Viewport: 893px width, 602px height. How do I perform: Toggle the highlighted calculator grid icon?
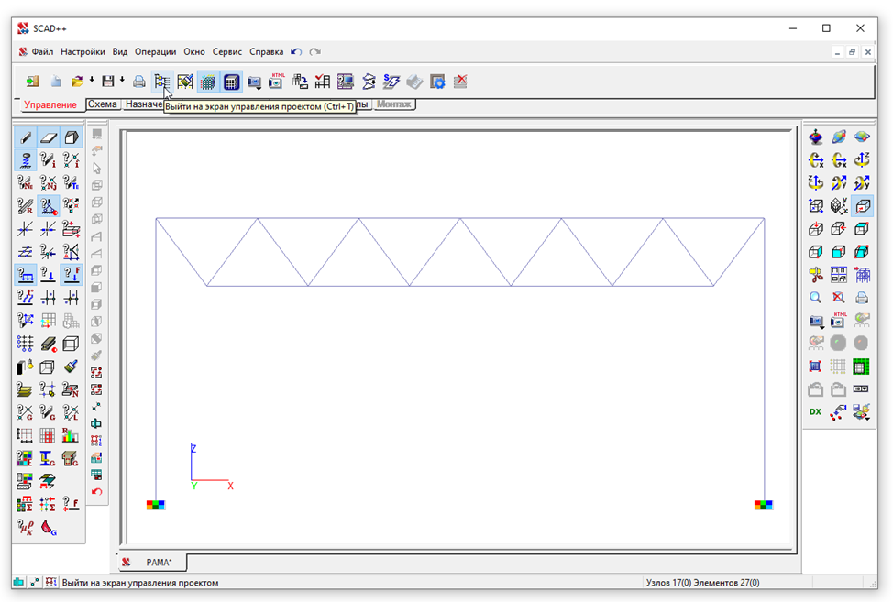coord(231,82)
